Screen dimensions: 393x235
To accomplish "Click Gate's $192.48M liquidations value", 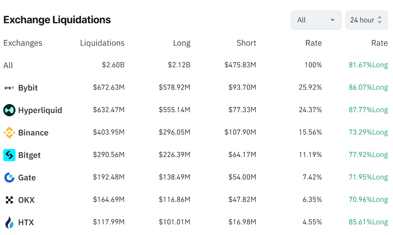I will tap(110, 177).
